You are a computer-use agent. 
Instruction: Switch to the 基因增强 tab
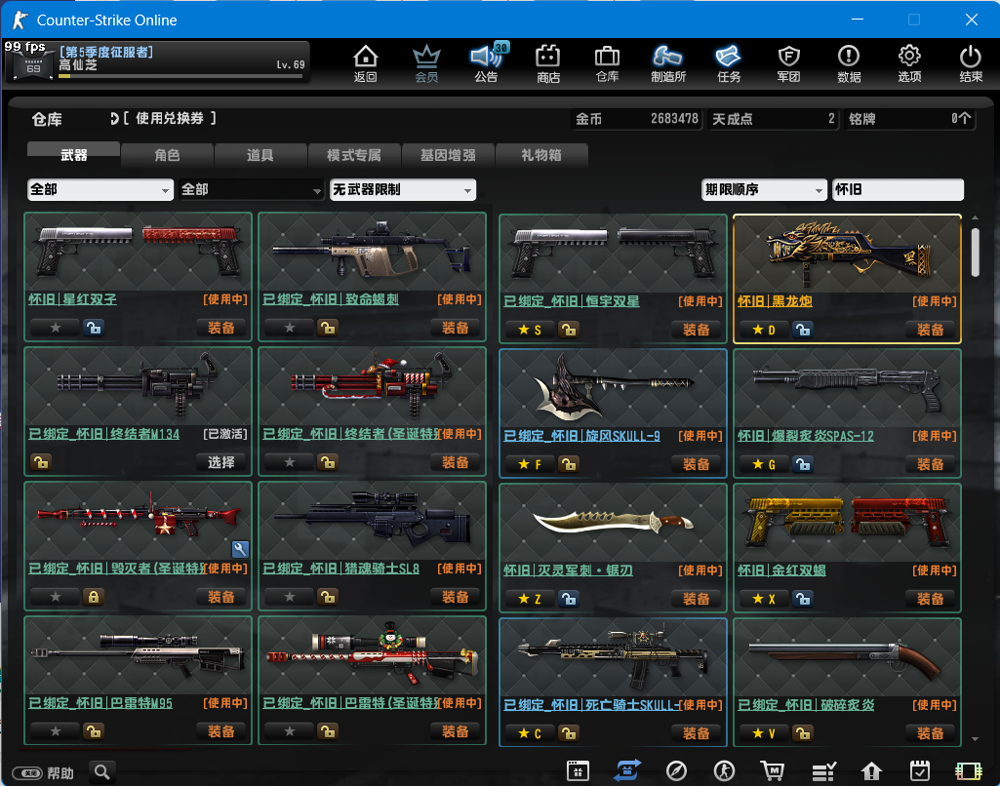tap(448, 155)
